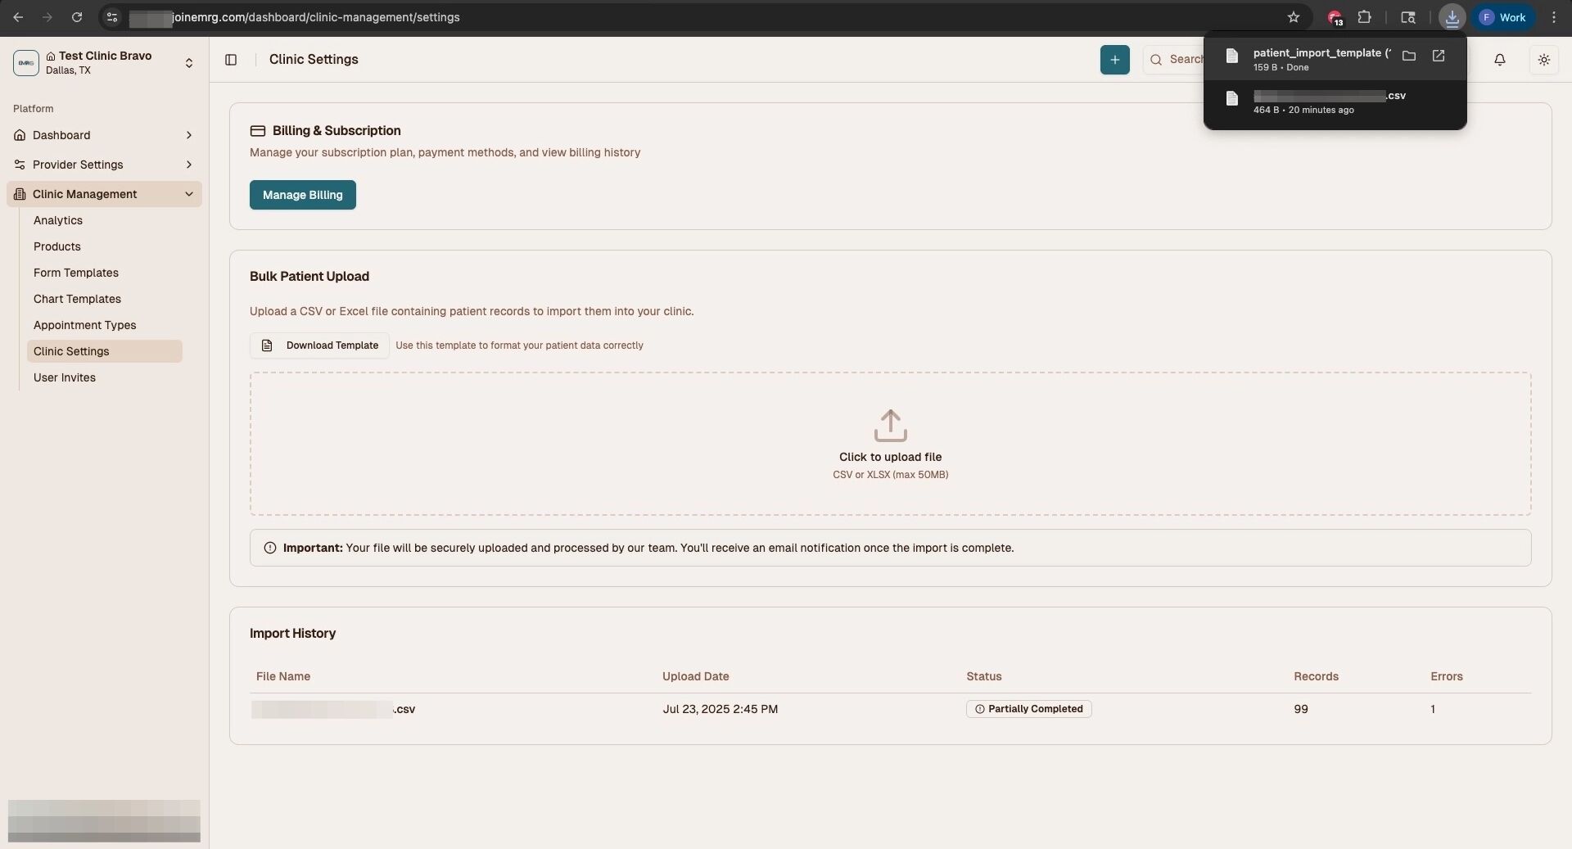Screen dimensions: 1572x849
Task: Click the Upload Date column header
Action: pos(696,676)
